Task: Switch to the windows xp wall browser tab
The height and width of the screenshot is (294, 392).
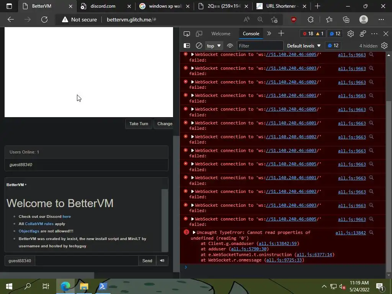Action: coord(165,6)
